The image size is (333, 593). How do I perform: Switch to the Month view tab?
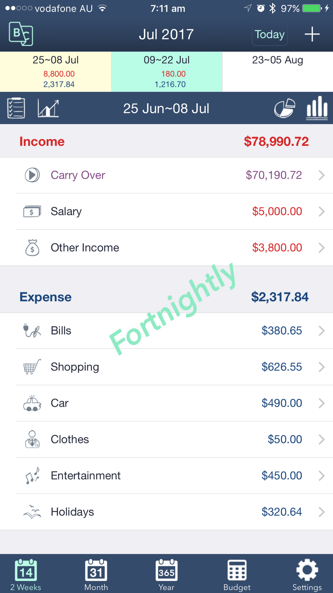96,575
